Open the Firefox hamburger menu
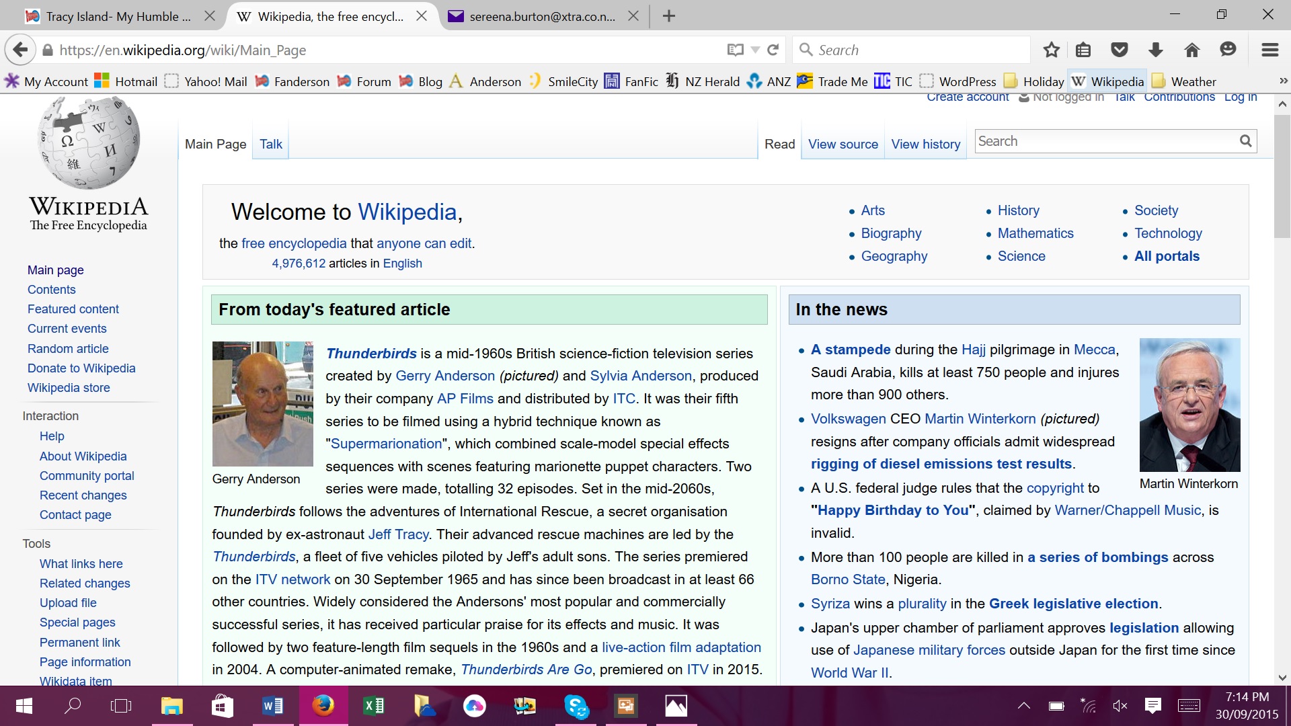 click(1269, 50)
